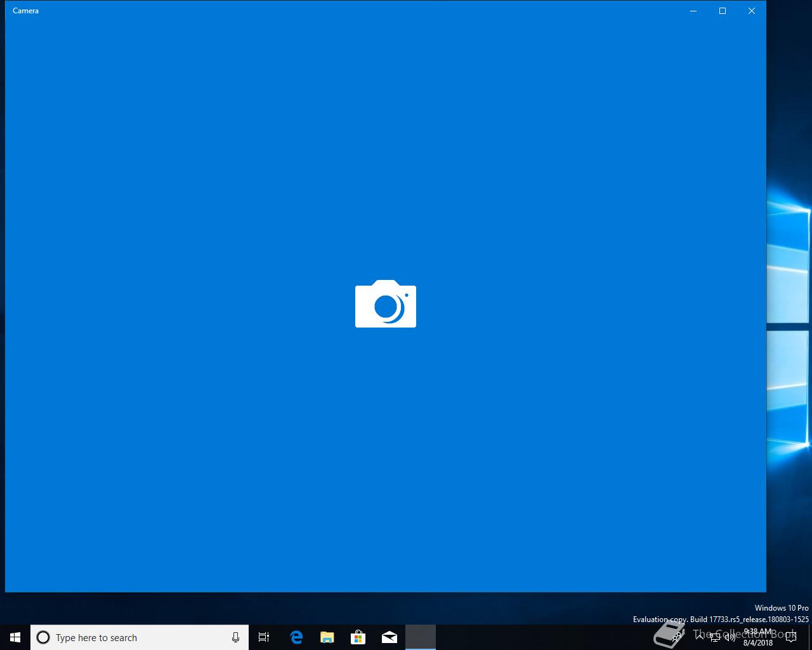Focus the 'Type here to search' box
This screenshot has width=812, height=650.
(140, 637)
